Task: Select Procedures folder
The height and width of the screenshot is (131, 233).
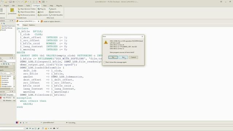Action: 5,82
